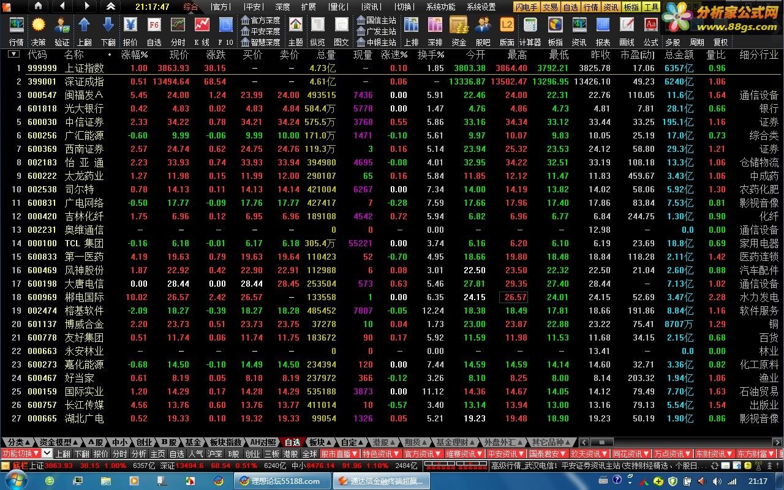Screen dimensions: 784x490
Task: Open the 股吧 people toolbar icon
Action: click(483, 31)
